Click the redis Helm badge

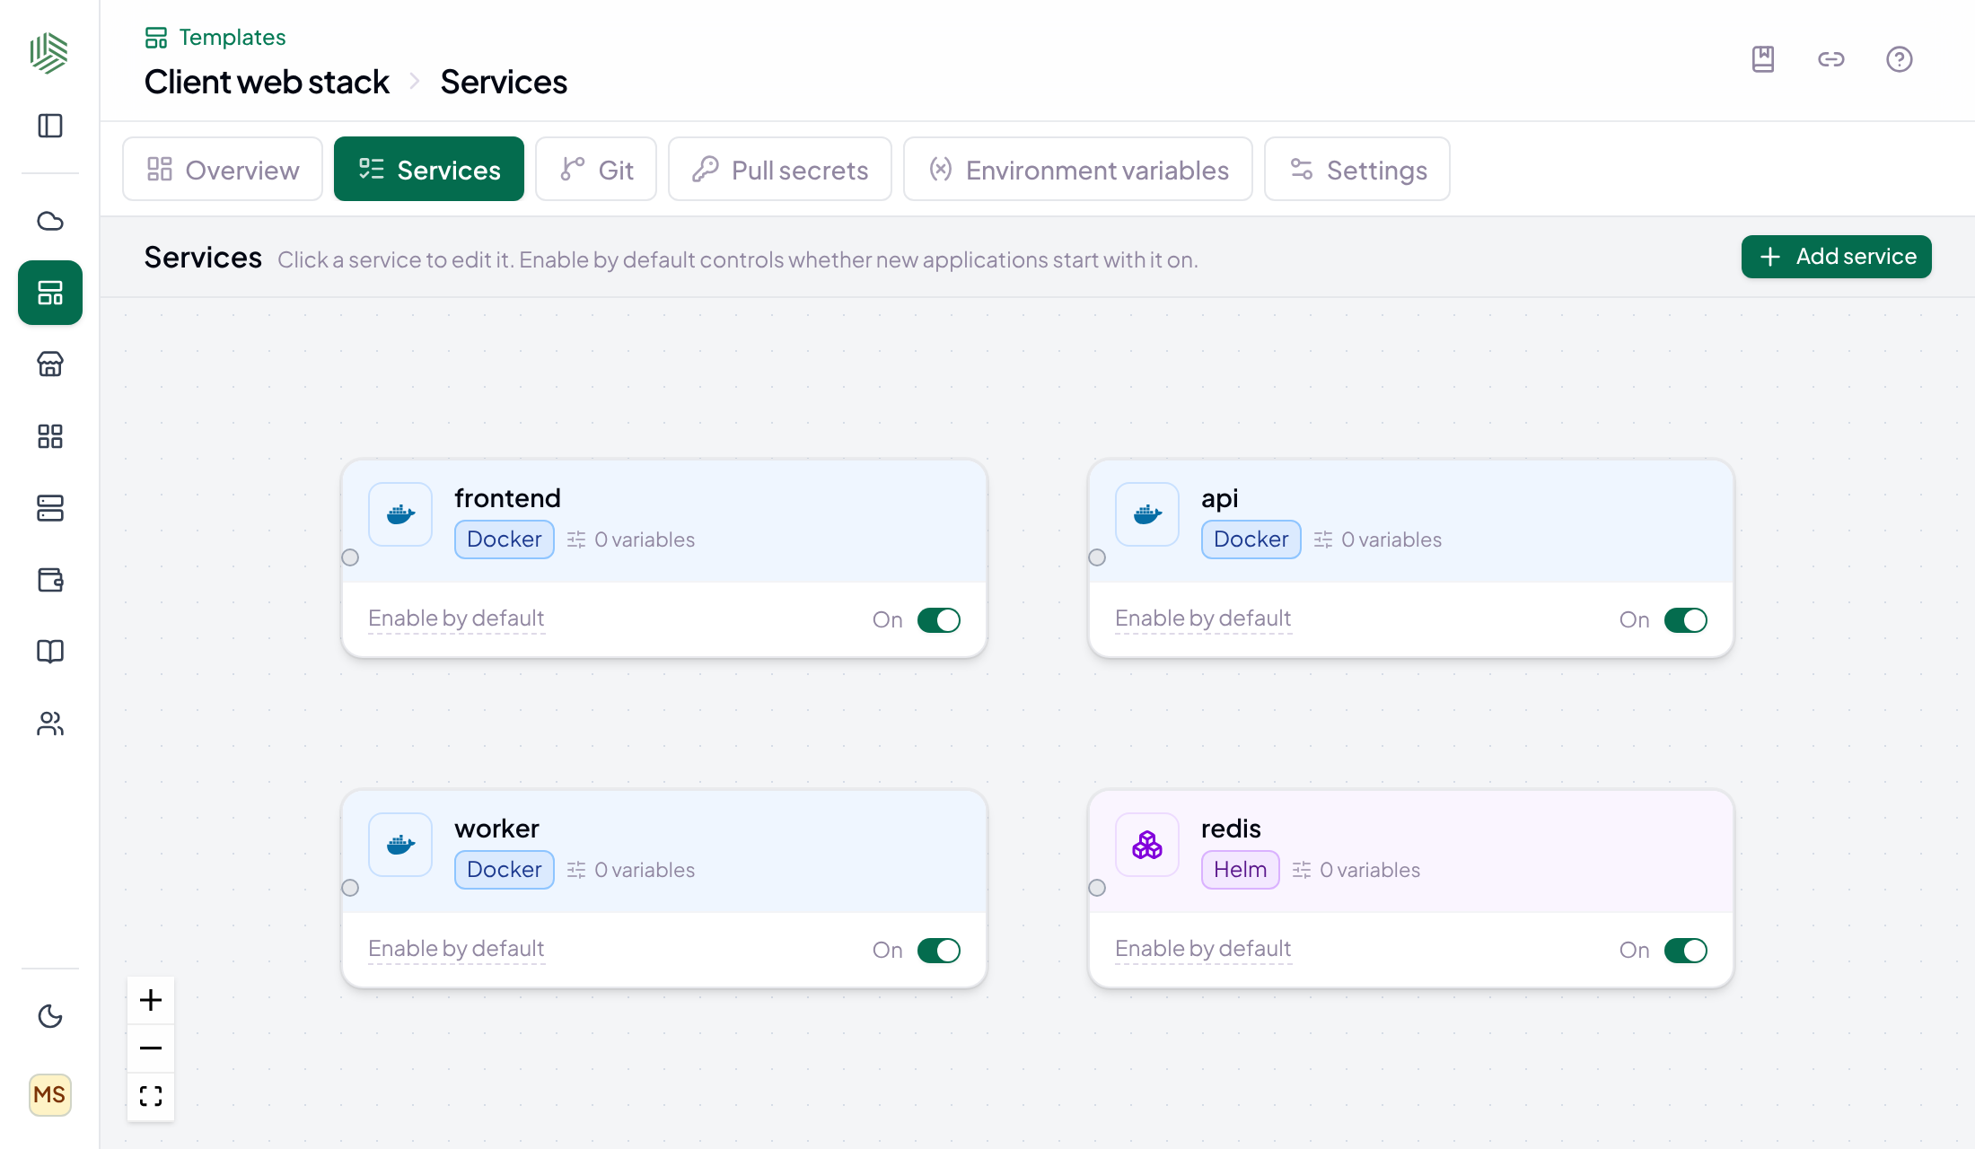coord(1241,870)
